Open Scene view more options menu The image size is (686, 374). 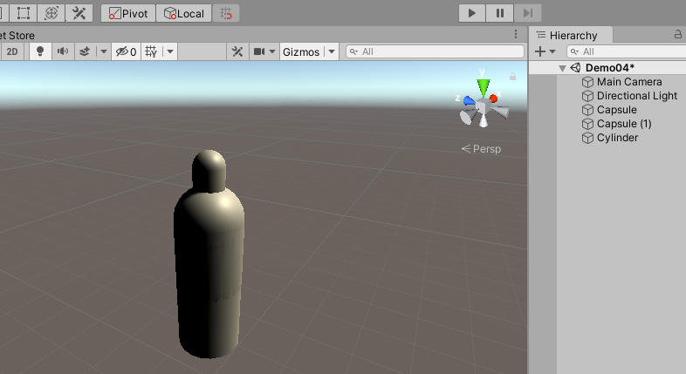click(x=516, y=34)
